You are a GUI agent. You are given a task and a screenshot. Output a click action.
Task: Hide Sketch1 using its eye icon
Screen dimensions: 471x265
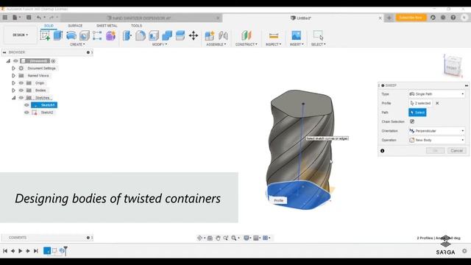click(x=26, y=105)
